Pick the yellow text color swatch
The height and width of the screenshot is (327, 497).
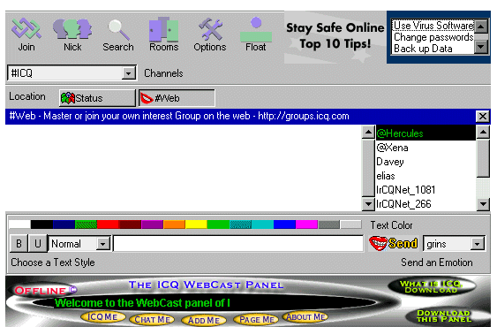coord(196,224)
